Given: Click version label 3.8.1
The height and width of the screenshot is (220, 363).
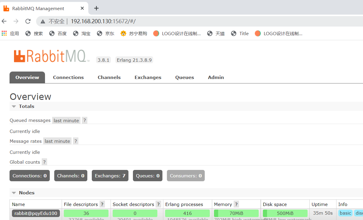Looking at the screenshot, I should [x=103, y=60].
